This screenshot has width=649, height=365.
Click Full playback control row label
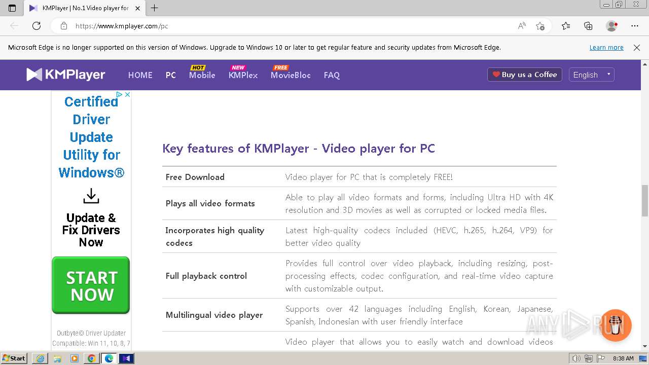(x=206, y=276)
